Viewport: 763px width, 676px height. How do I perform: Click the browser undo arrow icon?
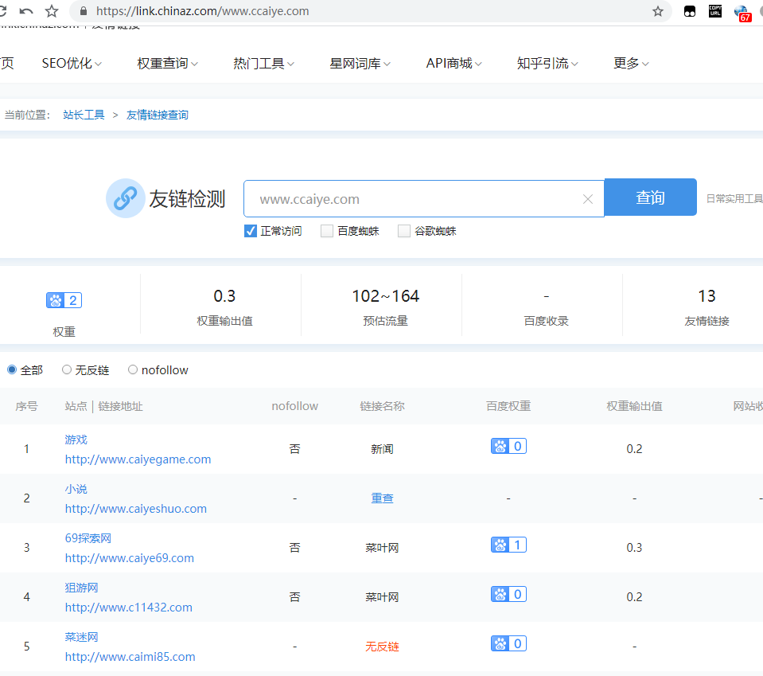point(26,11)
